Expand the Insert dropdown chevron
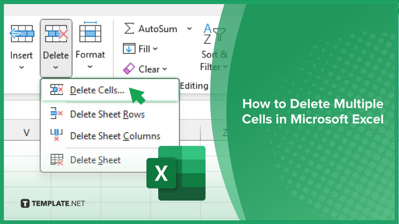This screenshot has height=224, width=399. click(22, 67)
